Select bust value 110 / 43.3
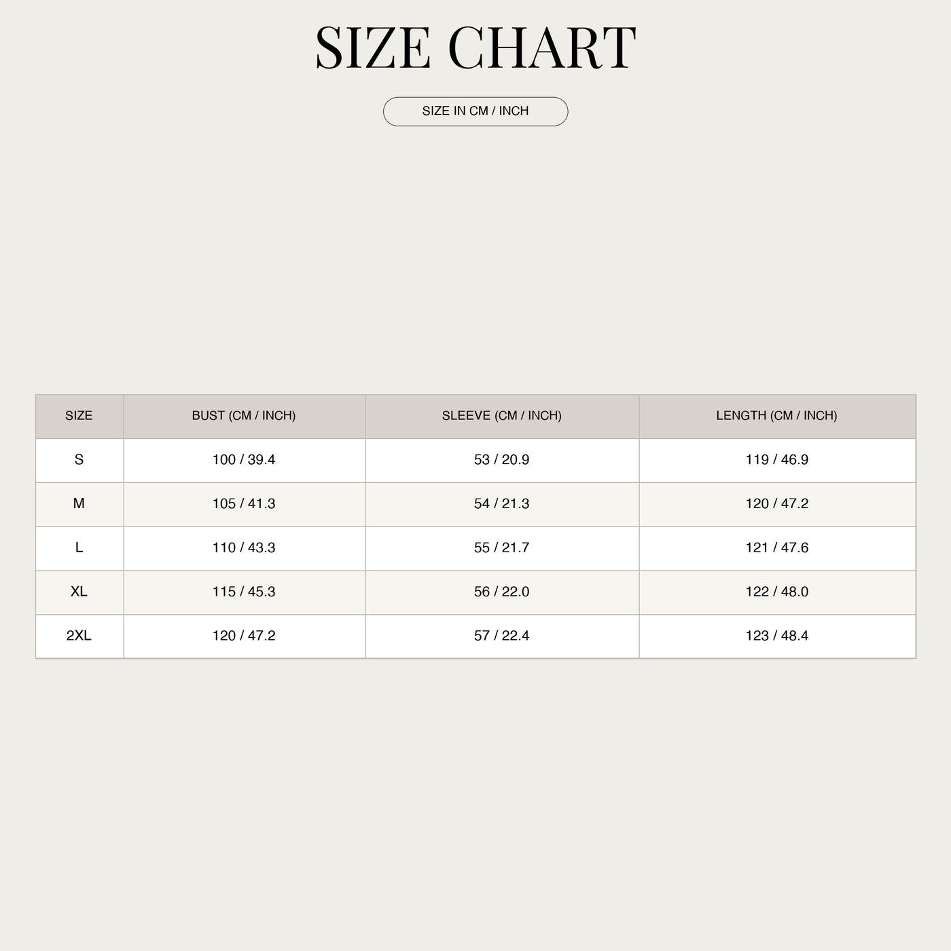Viewport: 951px width, 951px height. (244, 548)
